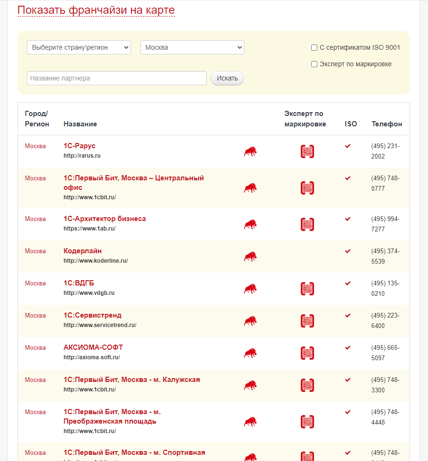Click the bull icon for 1С:Первый Бит м. Калужская
The width and height of the screenshot is (428, 461).
[x=250, y=385]
